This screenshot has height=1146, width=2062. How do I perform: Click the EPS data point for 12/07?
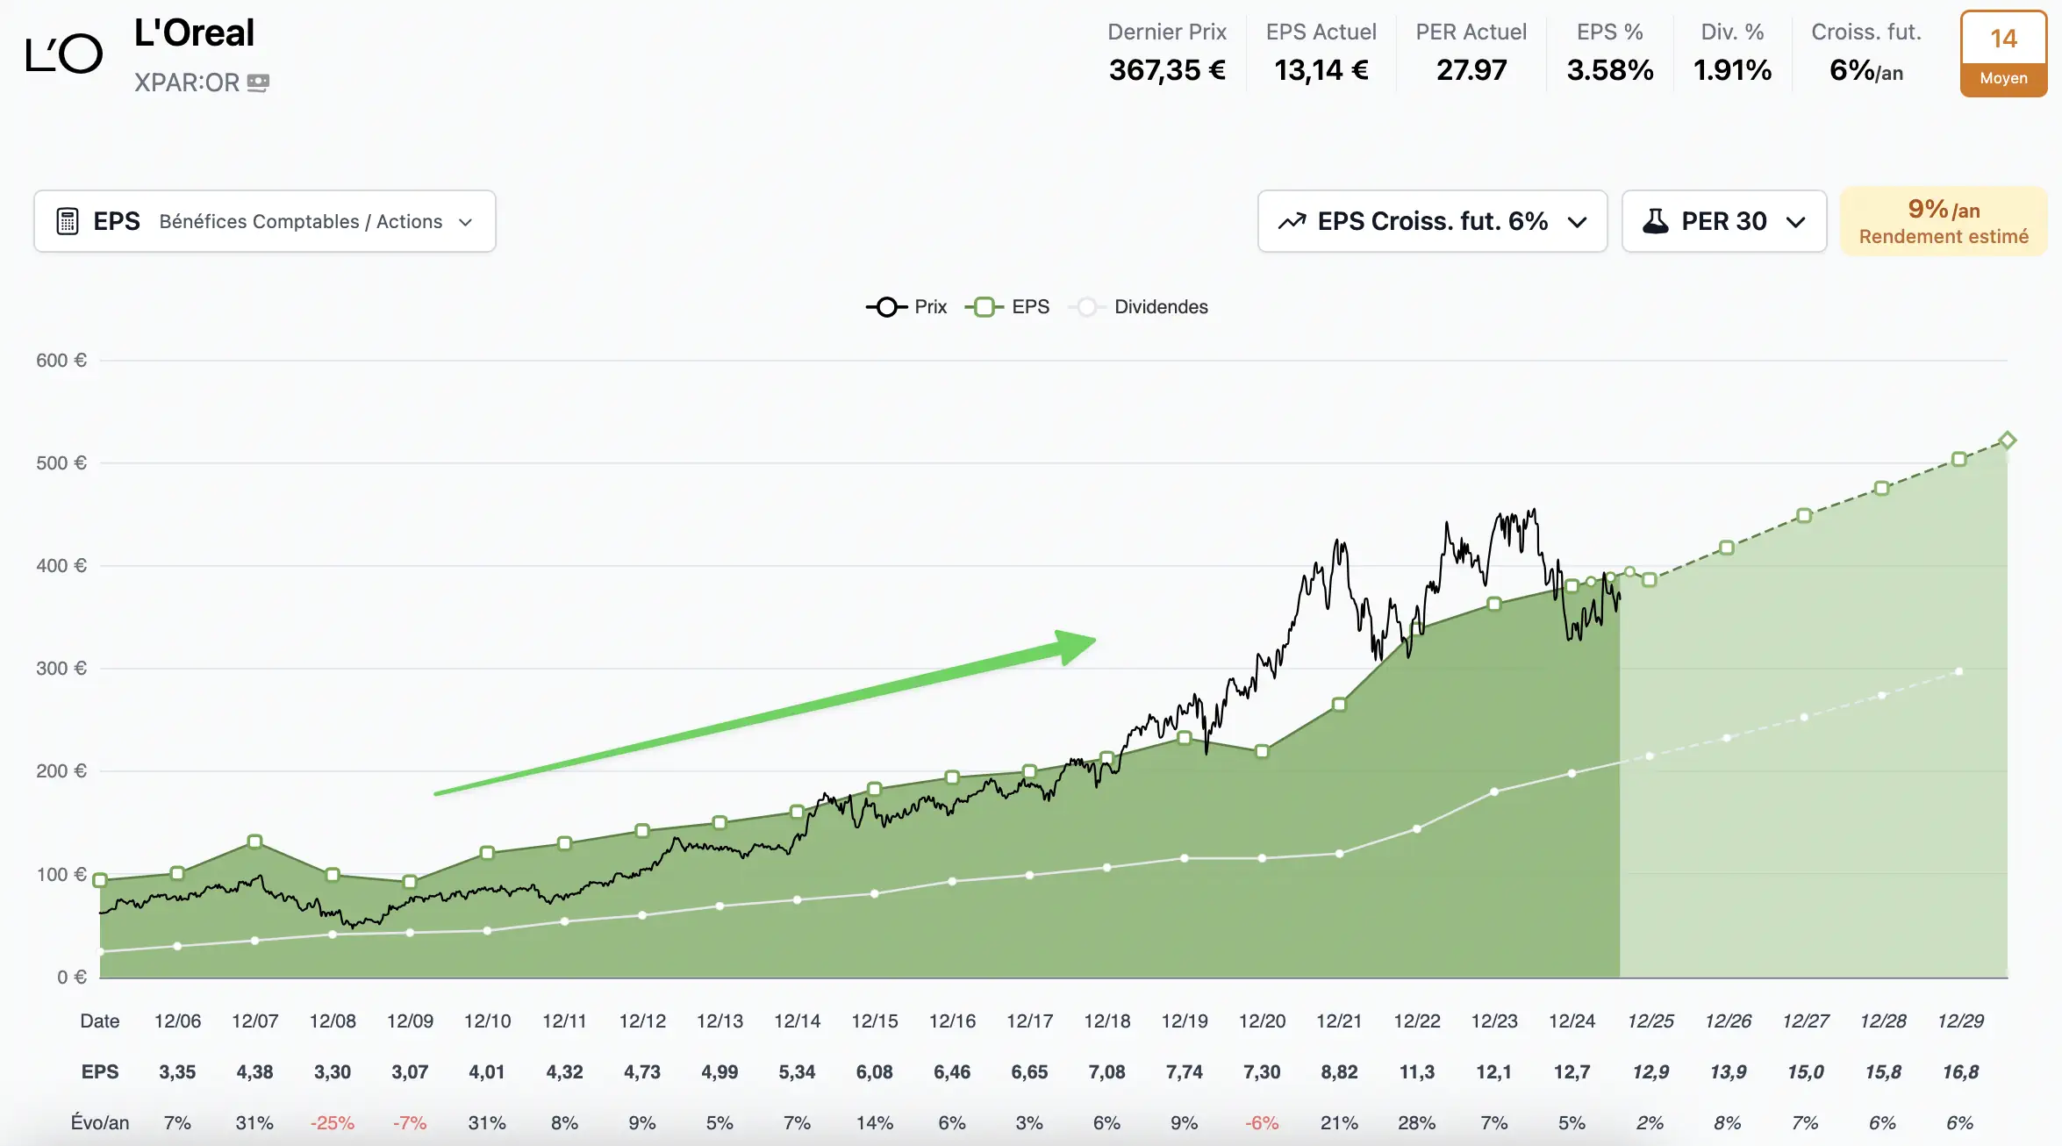pos(254,842)
